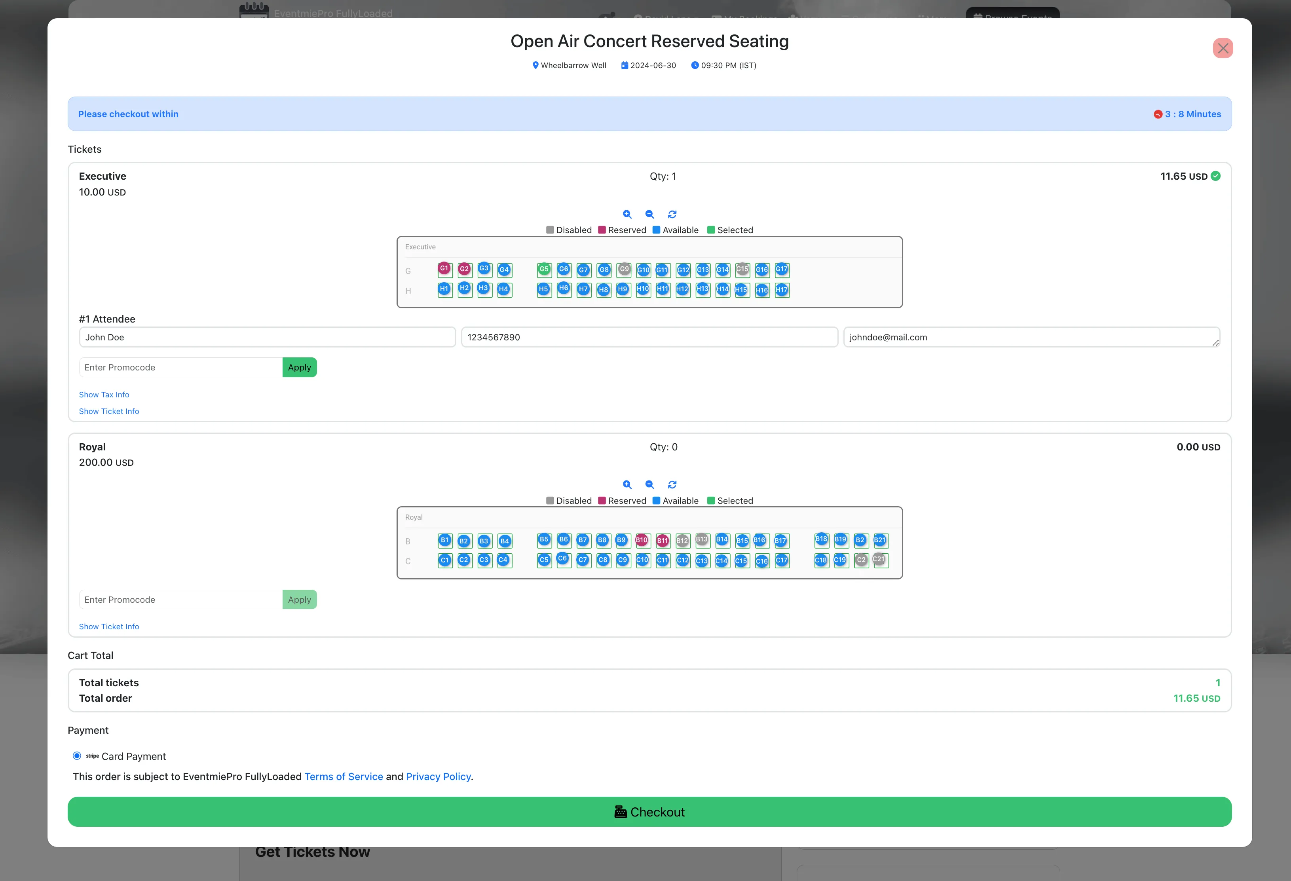1291x881 pixels.
Task: Deselect the selected seat G5
Action: tap(543, 270)
